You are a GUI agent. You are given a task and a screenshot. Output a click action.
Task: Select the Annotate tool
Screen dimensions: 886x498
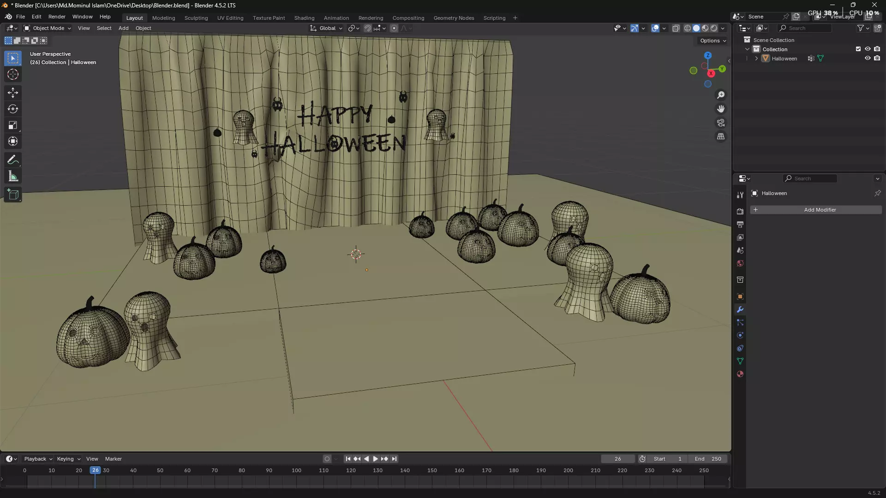point(13,160)
